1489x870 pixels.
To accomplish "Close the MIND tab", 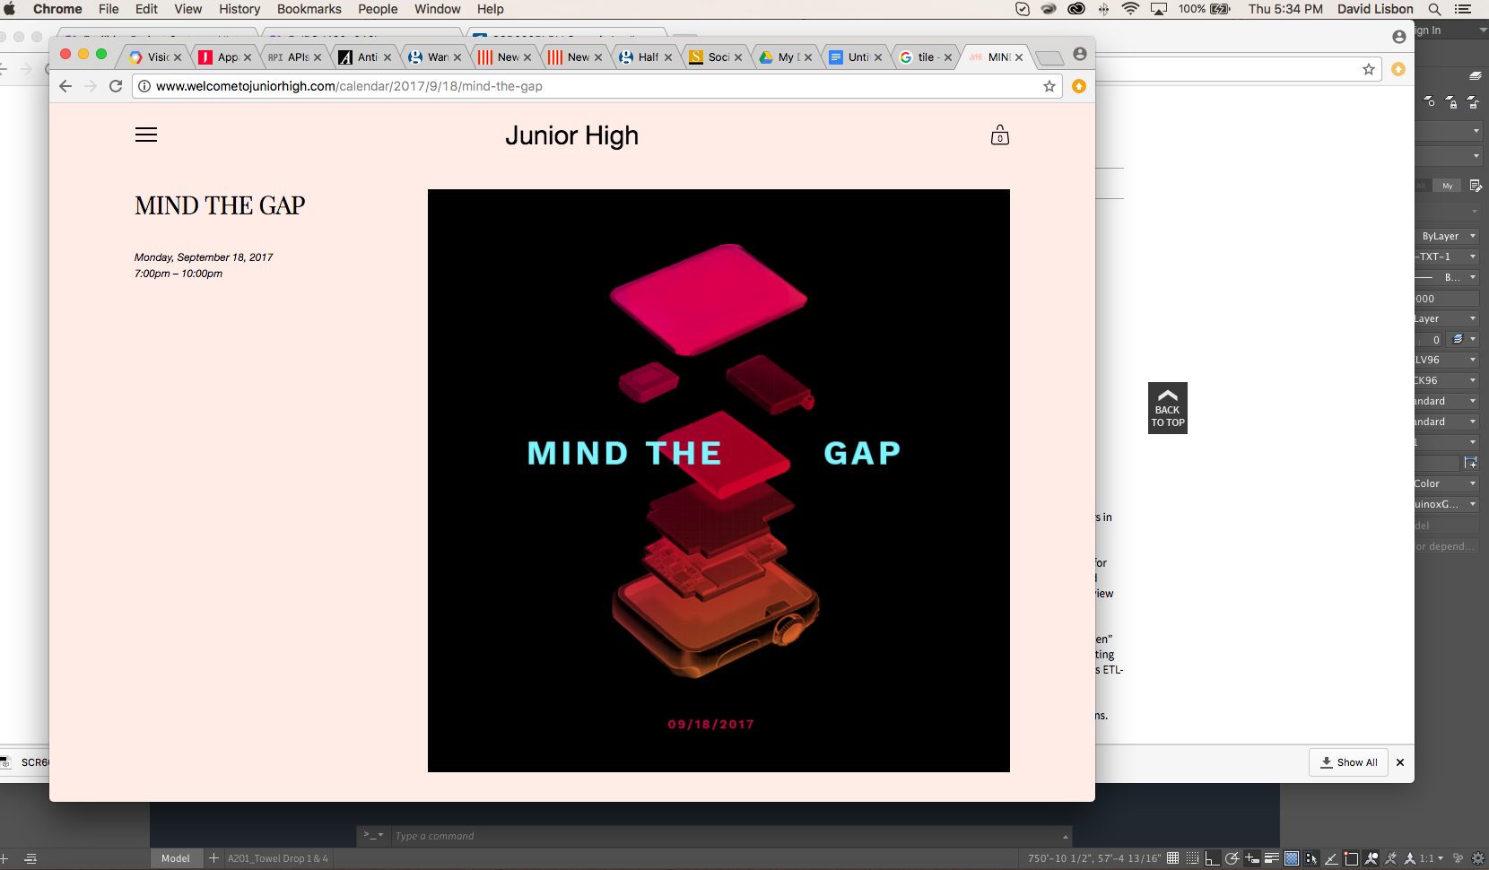I will point(1019,57).
